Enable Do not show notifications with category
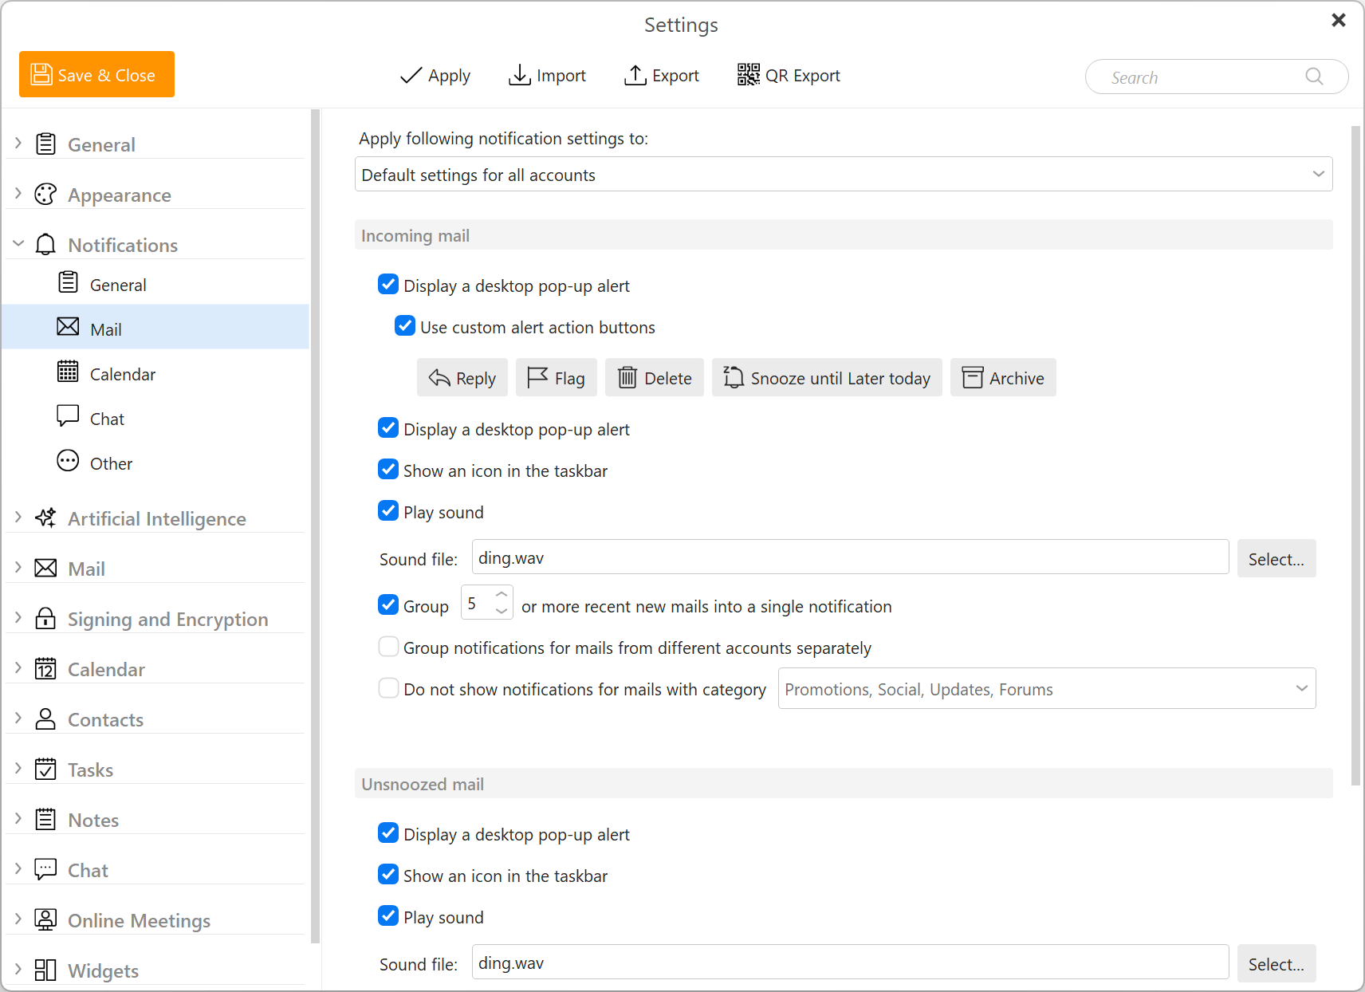The width and height of the screenshot is (1365, 992). pyautogui.click(x=388, y=688)
